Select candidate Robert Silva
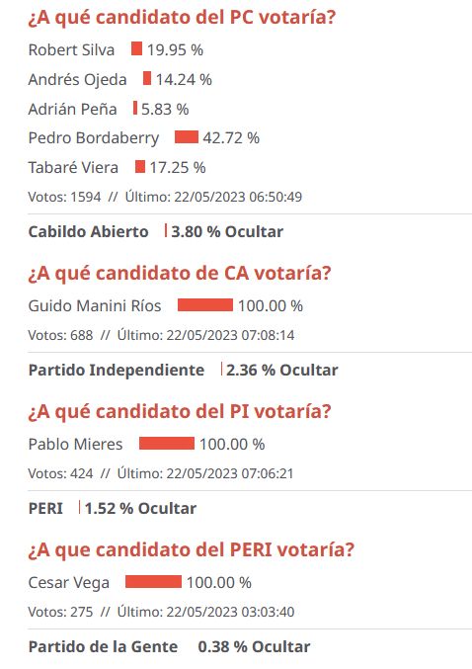The image size is (472, 669). [x=71, y=50]
